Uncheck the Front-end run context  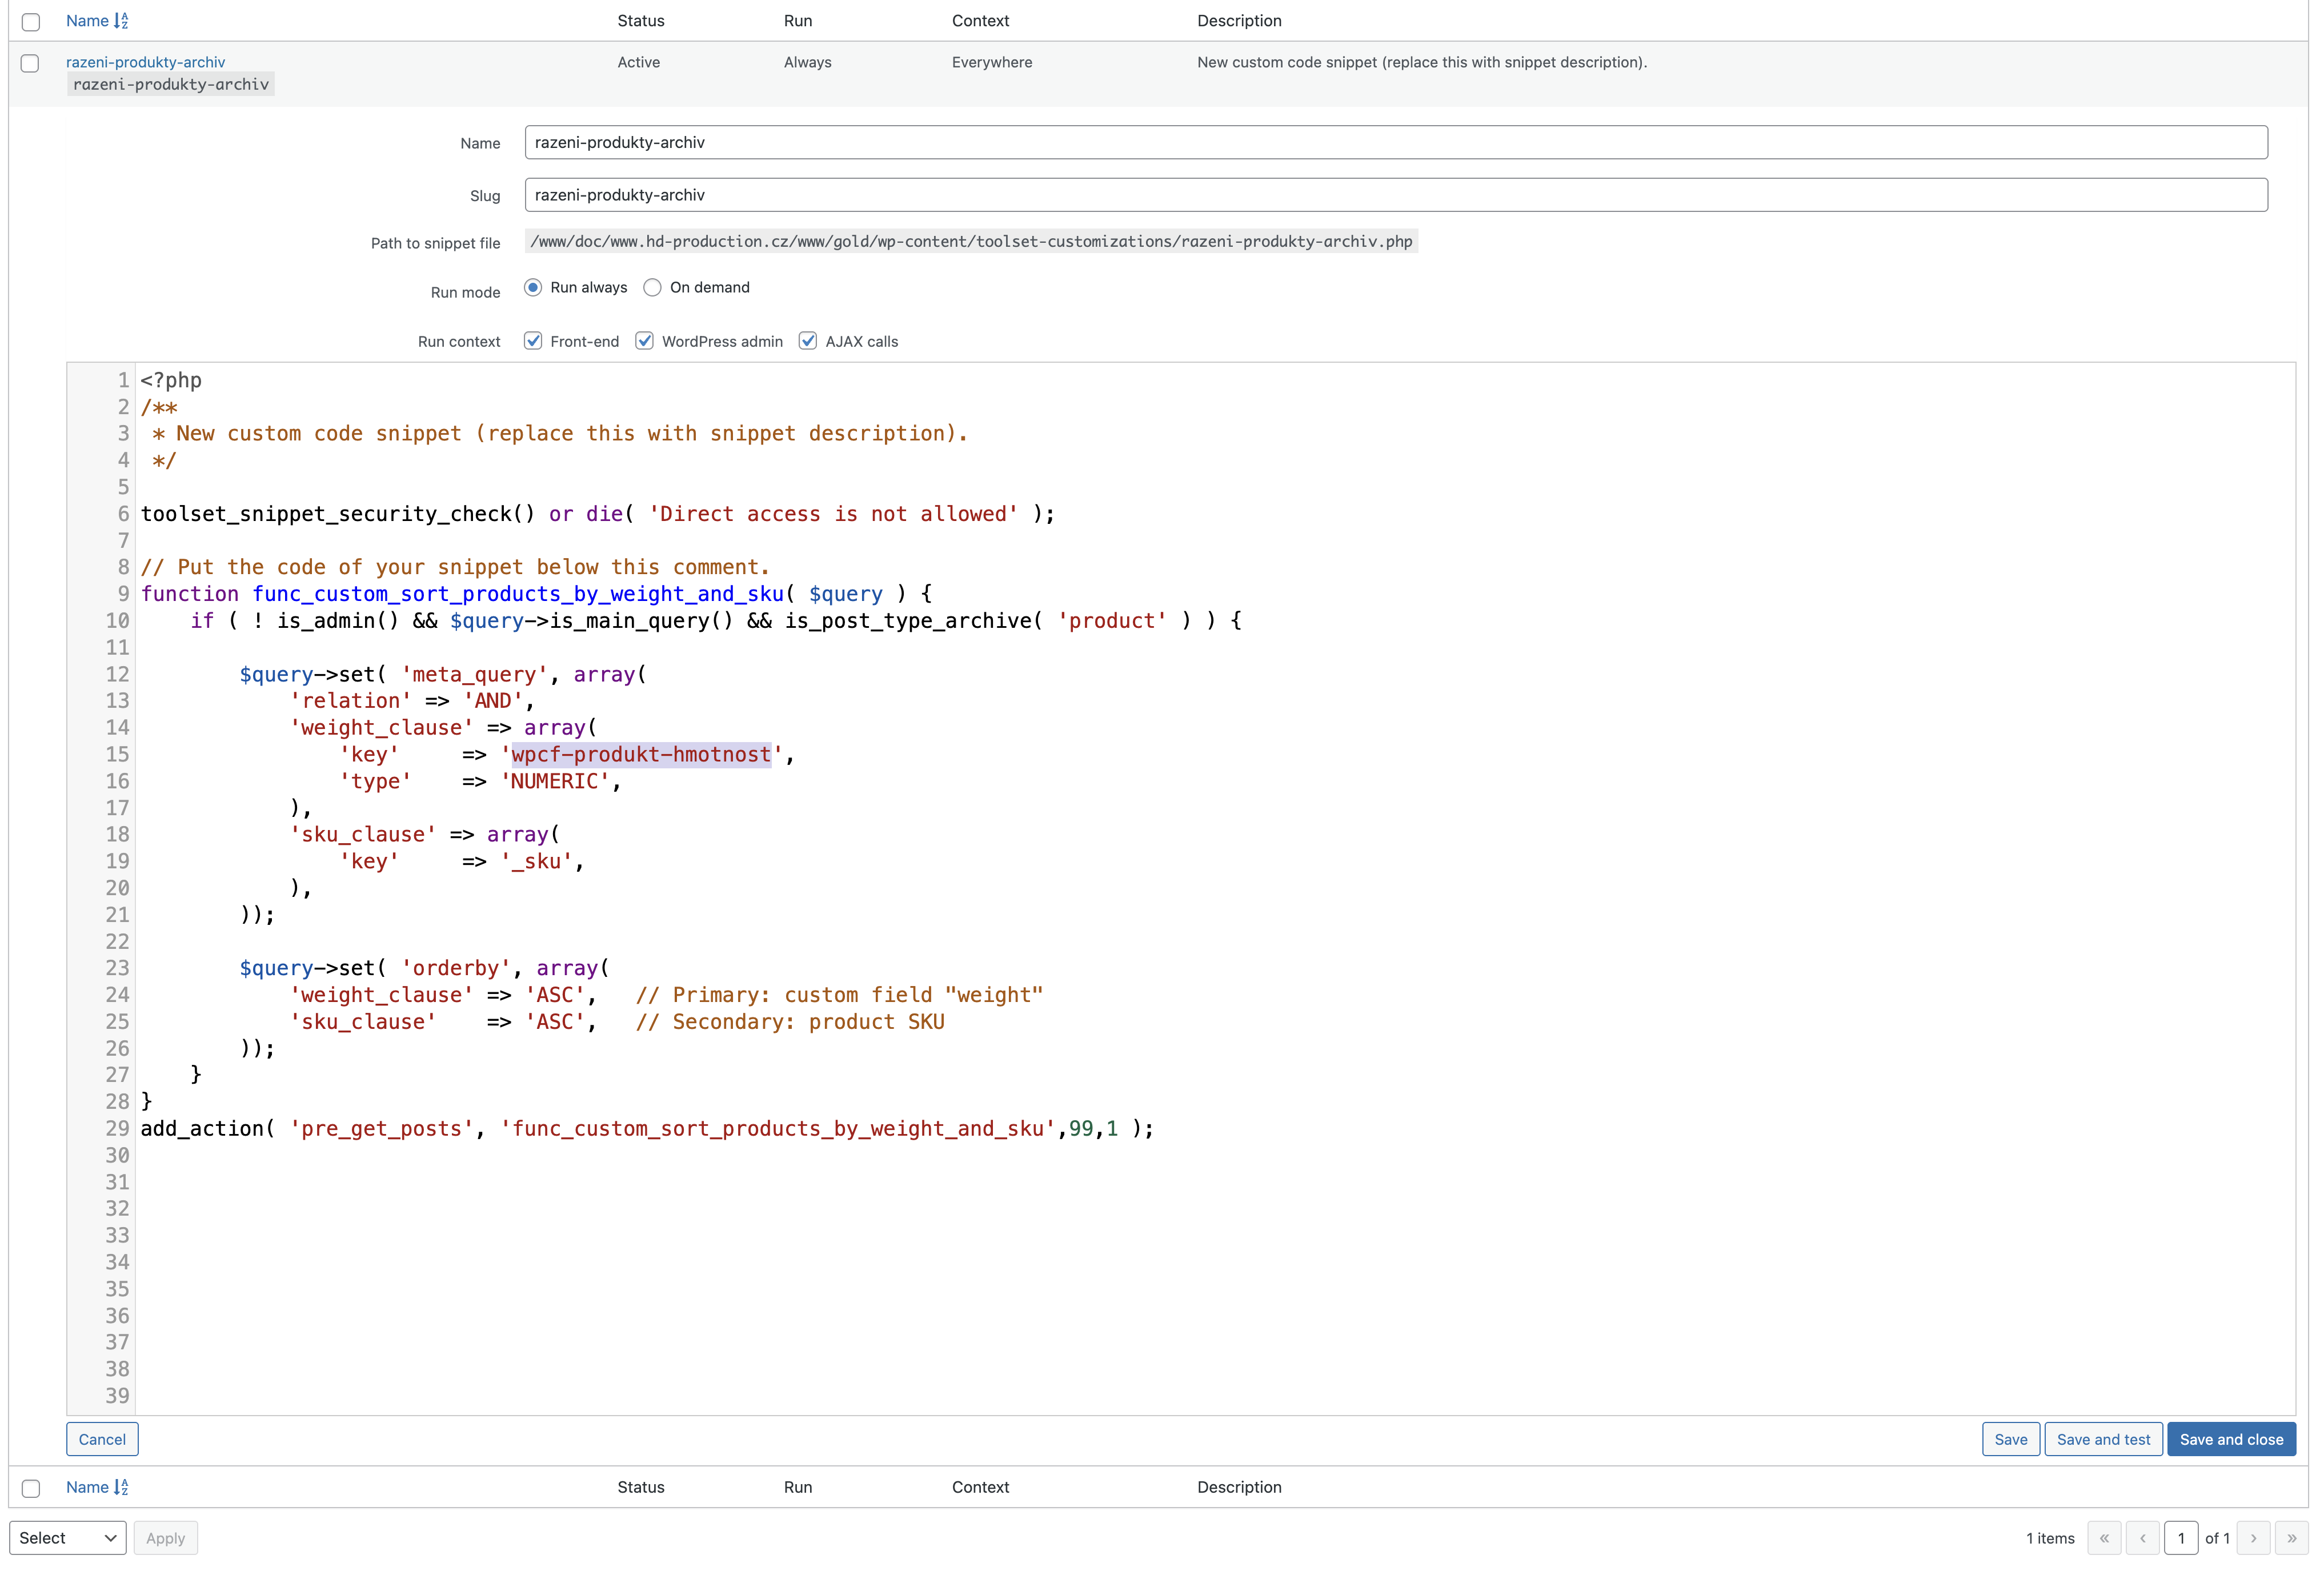click(533, 341)
